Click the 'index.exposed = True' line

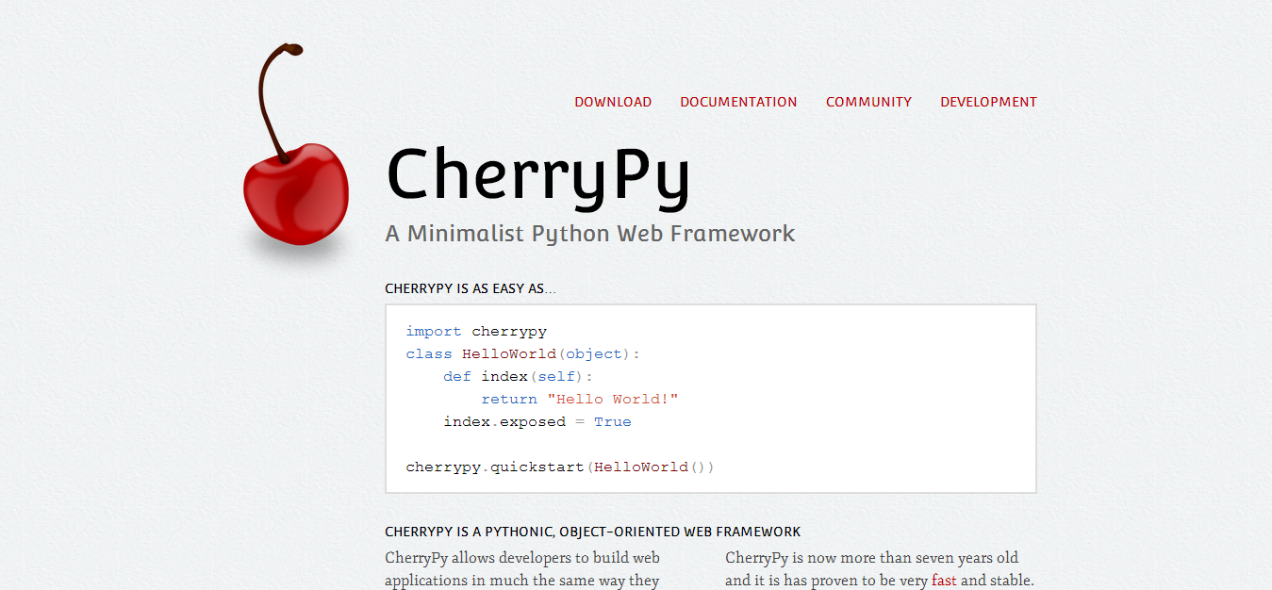[537, 422]
